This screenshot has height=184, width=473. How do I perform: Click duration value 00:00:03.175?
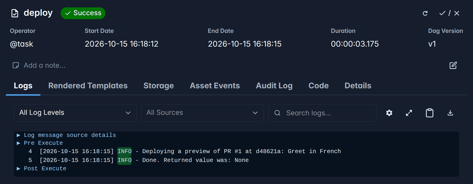click(355, 44)
